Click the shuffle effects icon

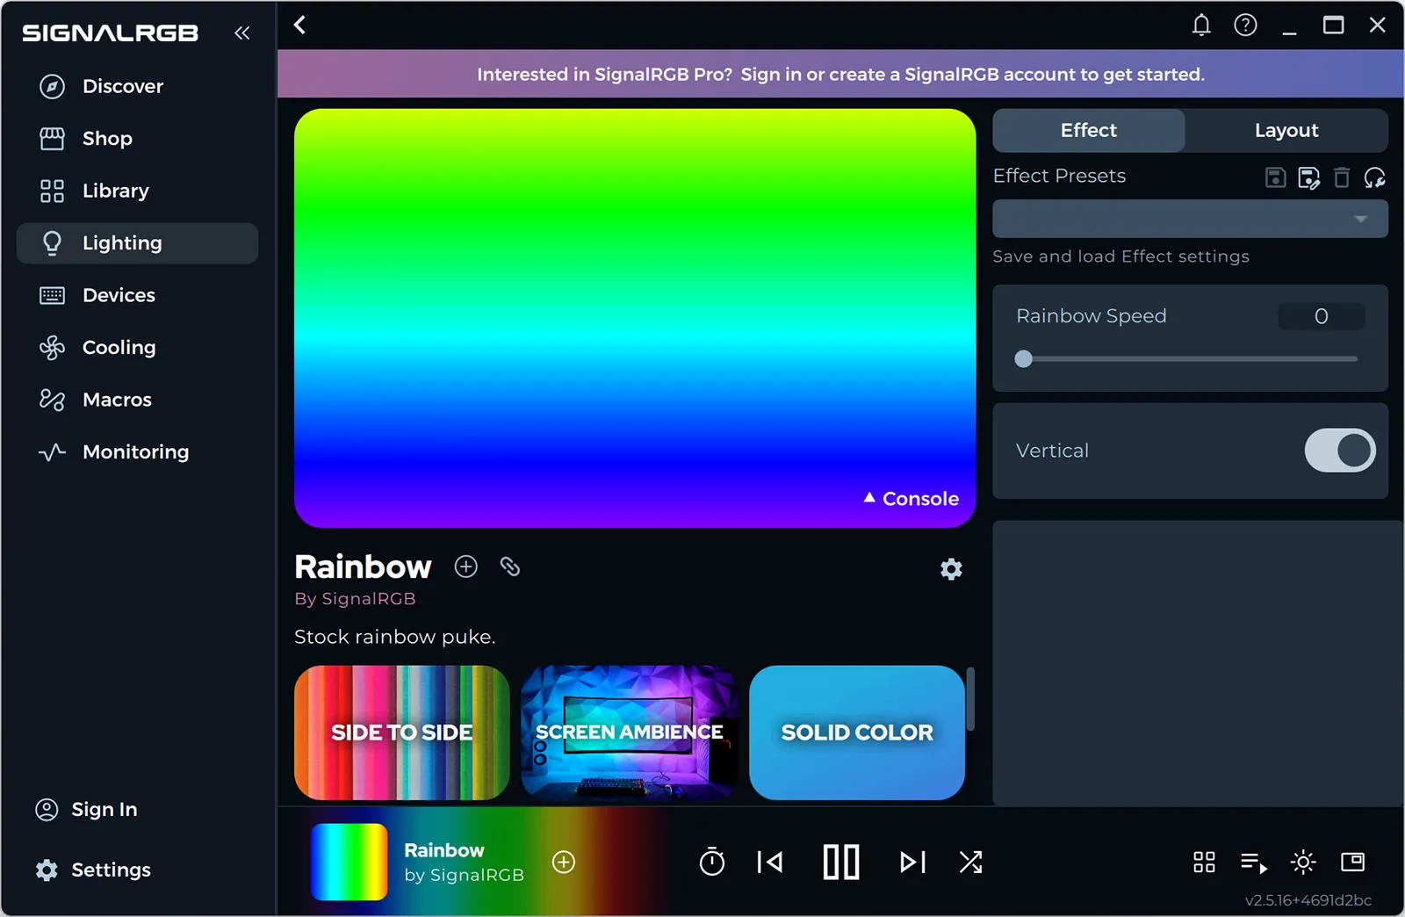tap(970, 862)
